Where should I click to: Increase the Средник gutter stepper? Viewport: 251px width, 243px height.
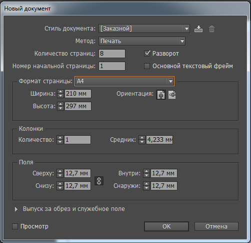pyautogui.click(x=142, y=138)
